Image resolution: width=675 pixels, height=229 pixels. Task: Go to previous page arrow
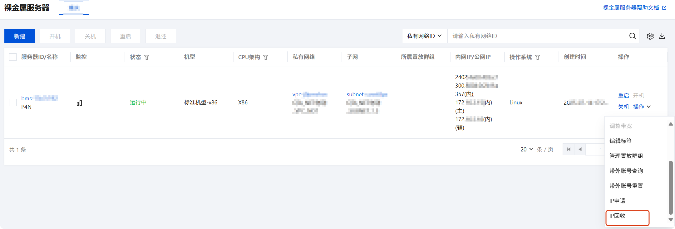click(x=580, y=150)
